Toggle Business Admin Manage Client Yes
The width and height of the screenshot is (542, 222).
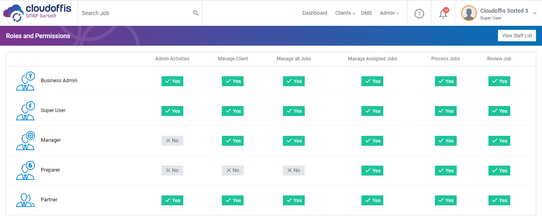click(x=233, y=81)
